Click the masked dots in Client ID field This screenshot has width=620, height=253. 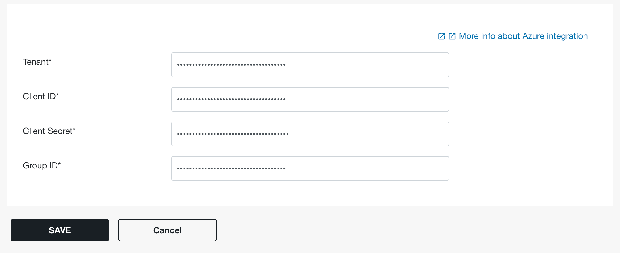[x=231, y=99]
